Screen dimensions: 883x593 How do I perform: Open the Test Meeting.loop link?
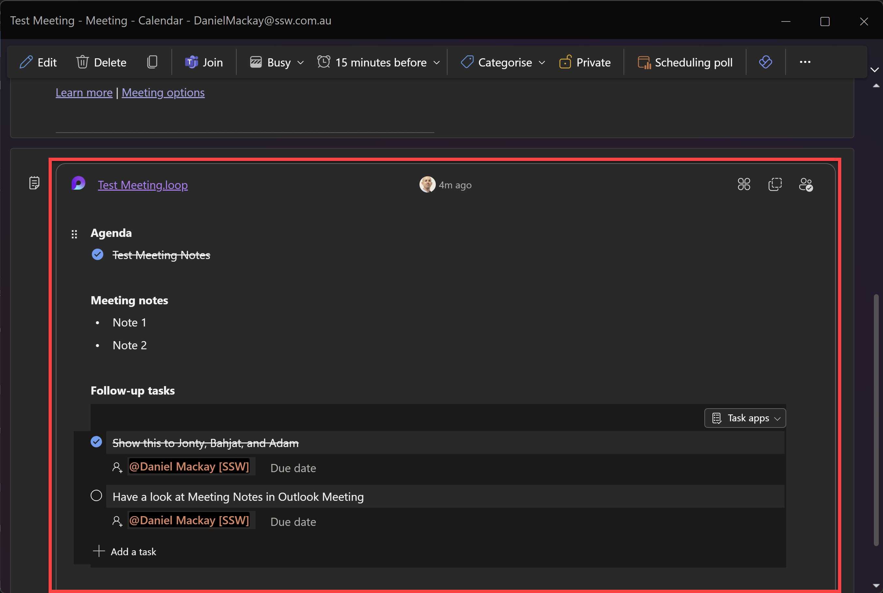click(143, 185)
